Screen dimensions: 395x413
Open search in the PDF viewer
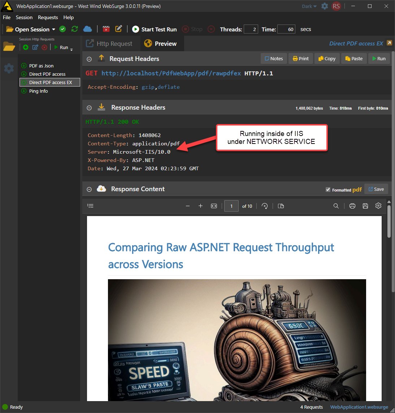pyautogui.click(x=336, y=206)
